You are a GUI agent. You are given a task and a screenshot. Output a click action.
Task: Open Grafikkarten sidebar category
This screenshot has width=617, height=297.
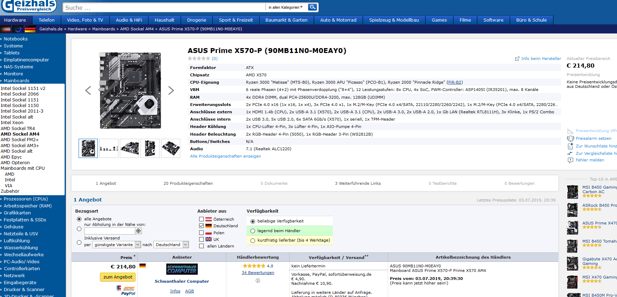coord(17,213)
